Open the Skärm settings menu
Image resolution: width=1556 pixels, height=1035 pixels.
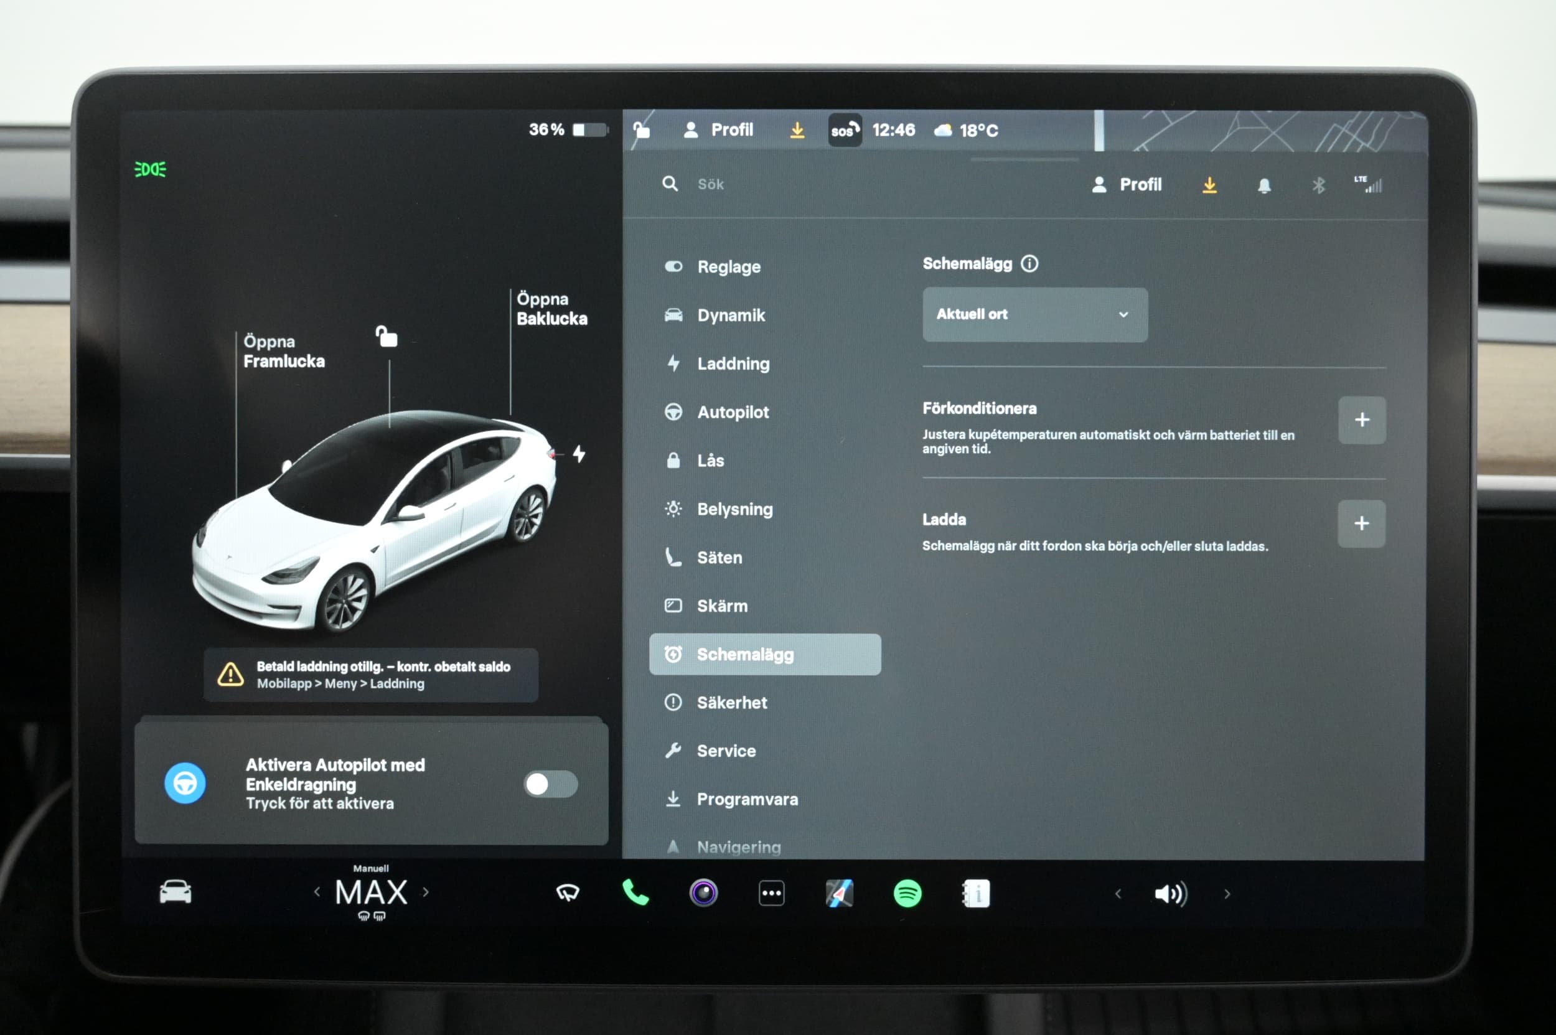tap(764, 606)
